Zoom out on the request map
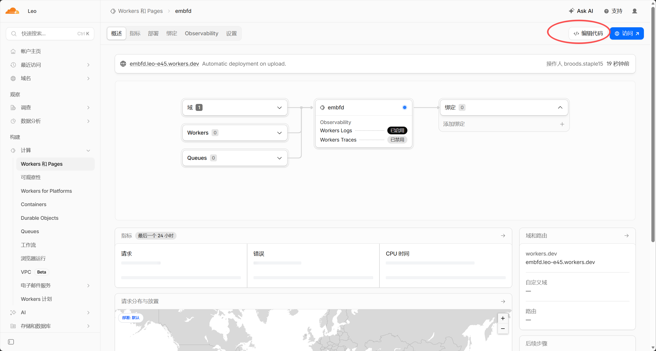 coord(503,329)
